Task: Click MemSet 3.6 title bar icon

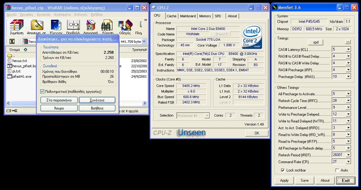Action: pyautogui.click(x=275, y=8)
